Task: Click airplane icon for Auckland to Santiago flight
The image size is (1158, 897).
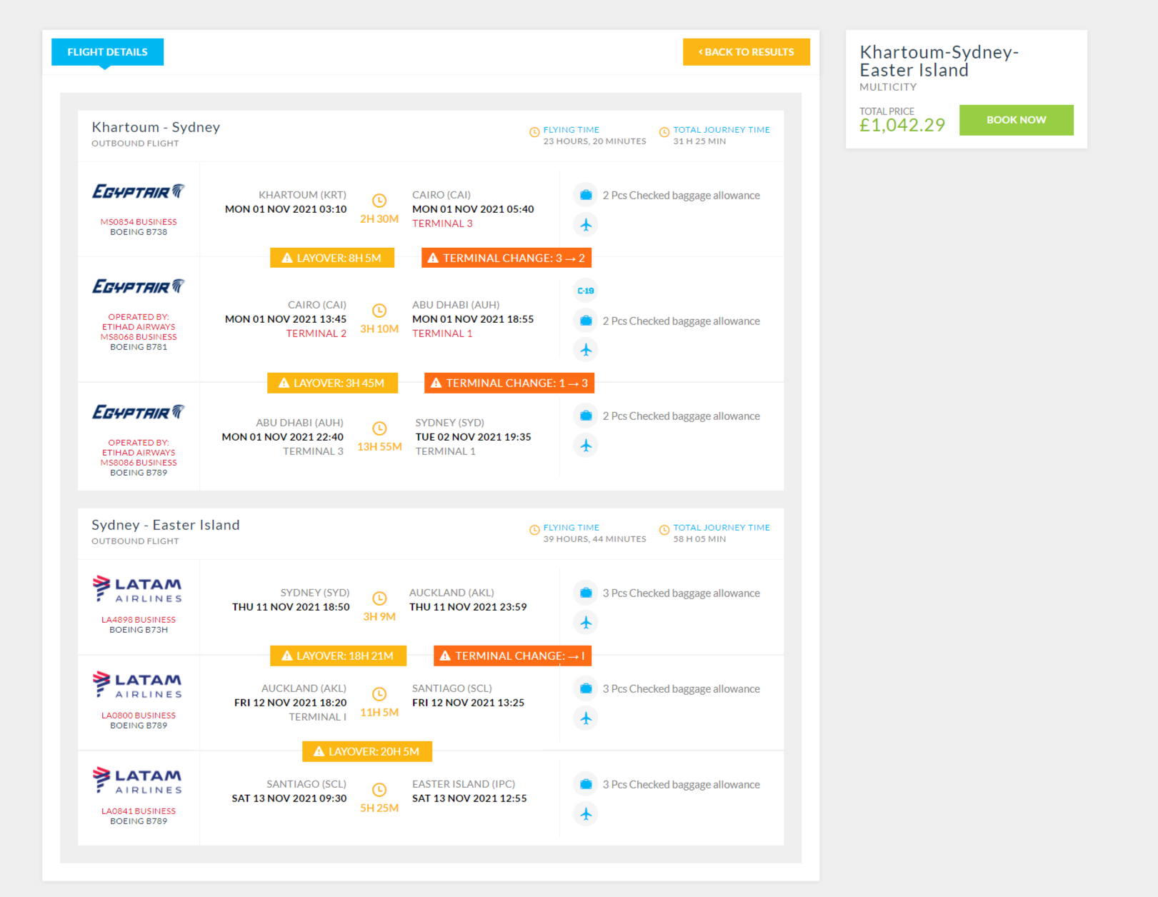Action: point(586,718)
